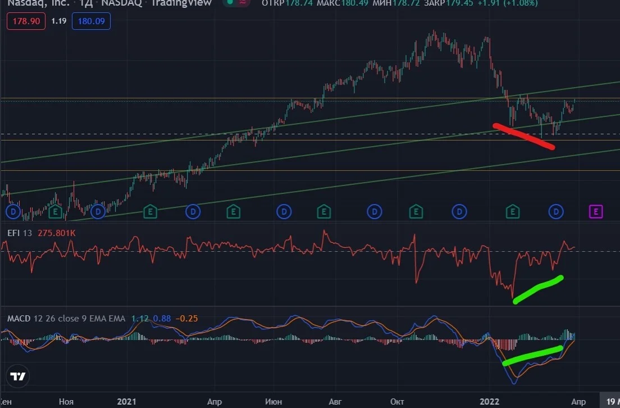This screenshot has width=620, height=408.
Task: Click the earnings E marker above Авг label
Action: click(324, 212)
